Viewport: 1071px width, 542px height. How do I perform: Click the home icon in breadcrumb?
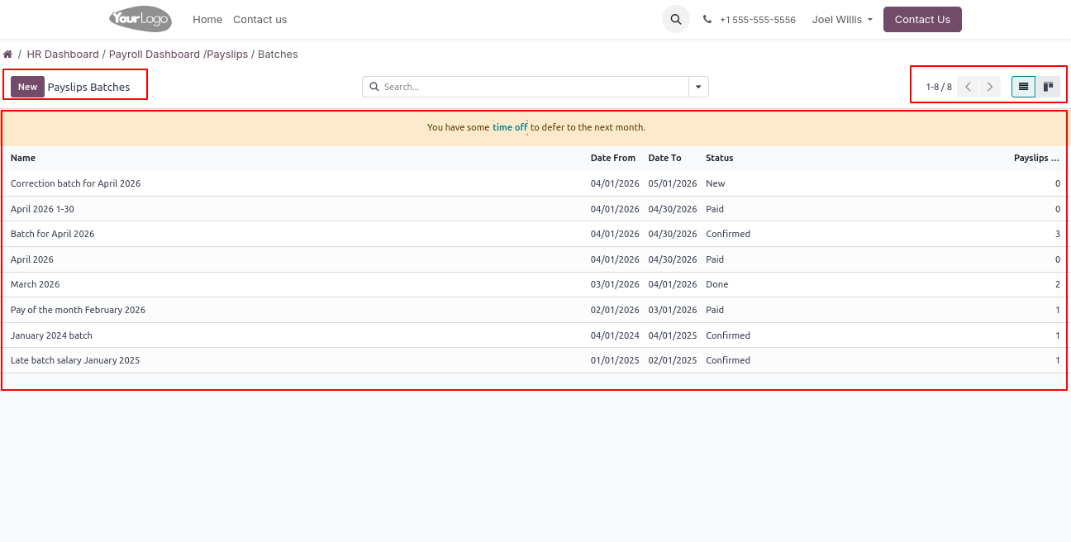pos(7,55)
